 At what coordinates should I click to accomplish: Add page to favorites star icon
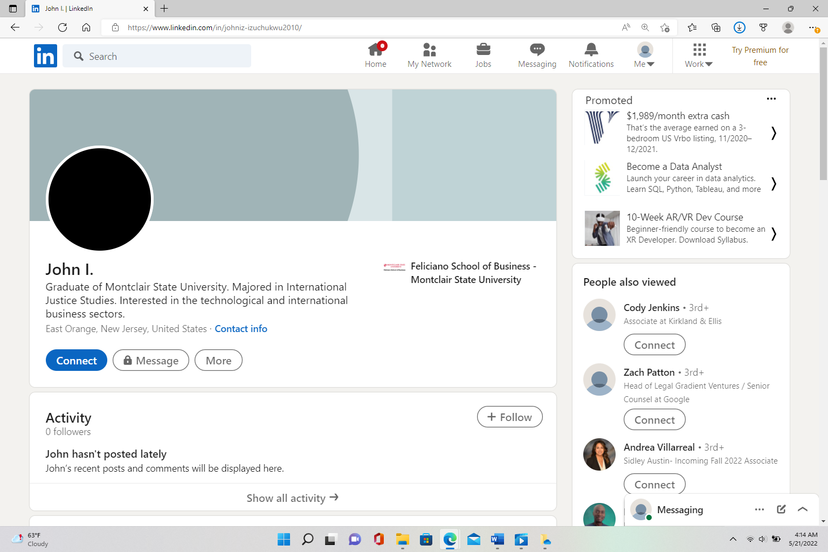pyautogui.click(x=665, y=27)
